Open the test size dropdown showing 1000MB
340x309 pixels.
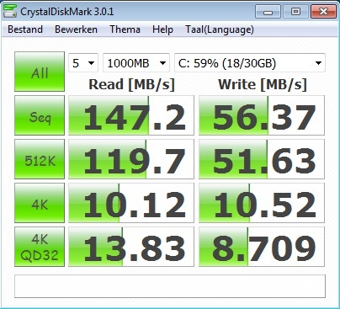136,63
